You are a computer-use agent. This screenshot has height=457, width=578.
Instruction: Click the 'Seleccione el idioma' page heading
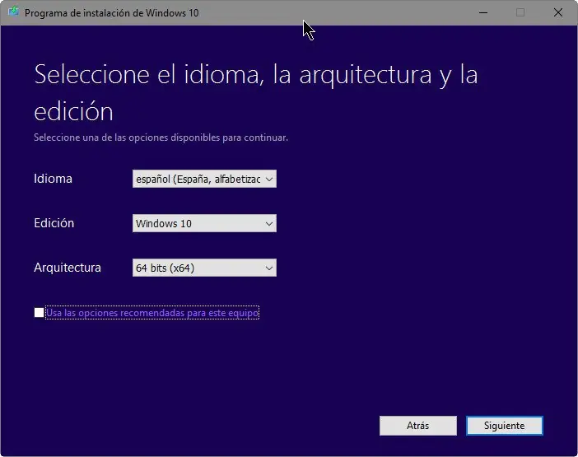click(256, 92)
